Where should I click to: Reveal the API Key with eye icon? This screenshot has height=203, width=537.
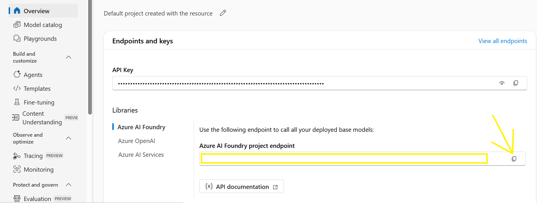[x=502, y=83]
